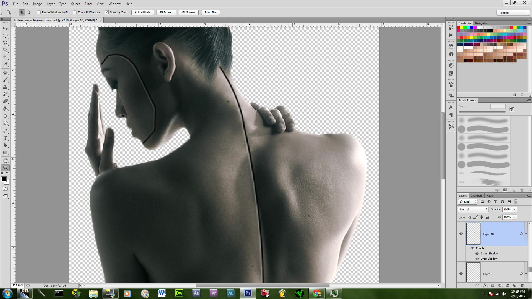
Task: Open the History panel icon
Action: tap(451, 27)
